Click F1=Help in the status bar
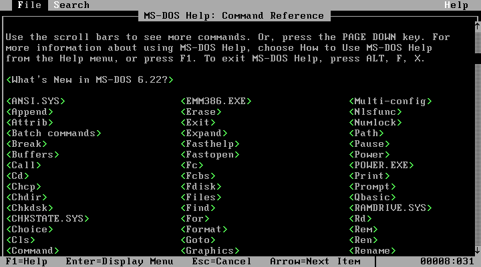The image size is (481, 267). 27,261
